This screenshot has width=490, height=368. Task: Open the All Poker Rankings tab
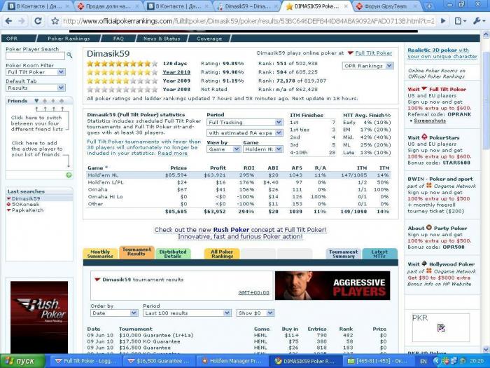coord(222,254)
